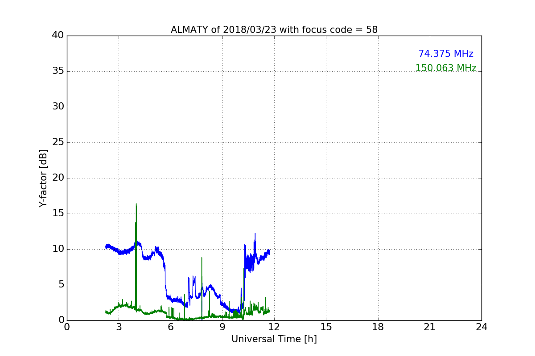535x356 pixels.
Task: Click the 'Y-factor [dB]' axis label
Action: pyautogui.click(x=43, y=178)
